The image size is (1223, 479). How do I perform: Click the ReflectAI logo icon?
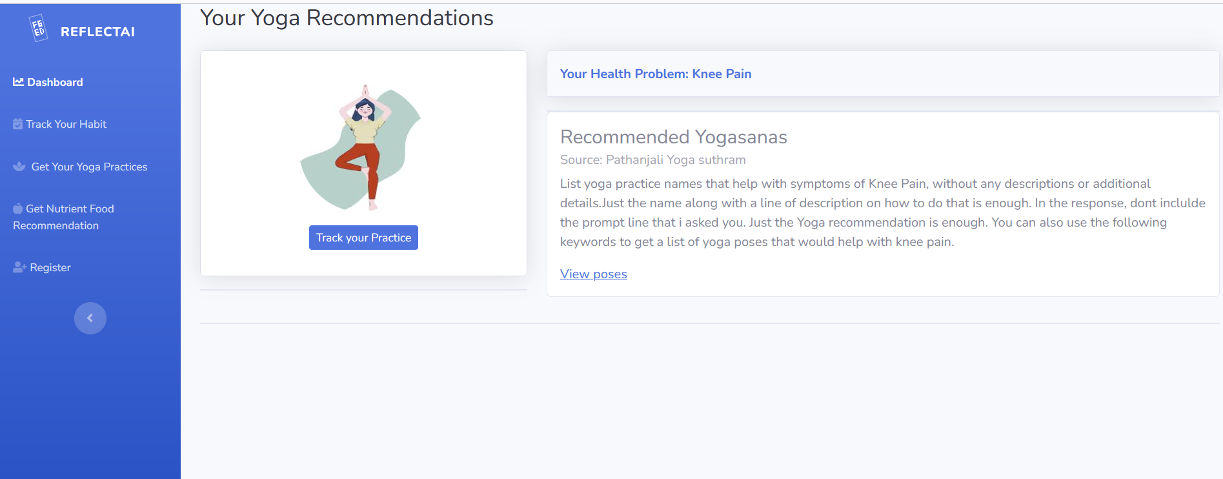(39, 28)
